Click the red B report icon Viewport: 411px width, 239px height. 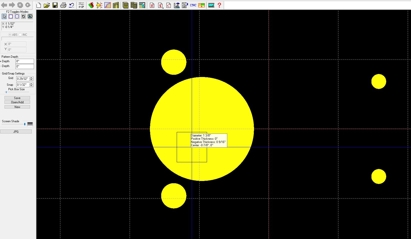pos(152,5)
